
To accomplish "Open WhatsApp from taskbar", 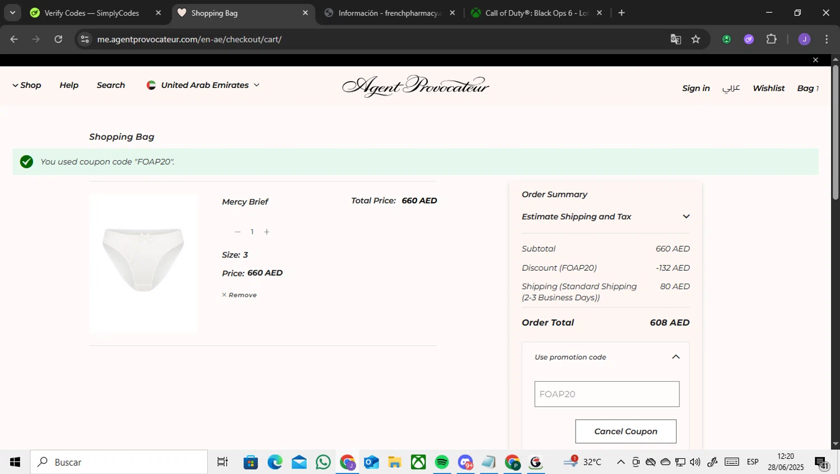I will (x=323, y=462).
